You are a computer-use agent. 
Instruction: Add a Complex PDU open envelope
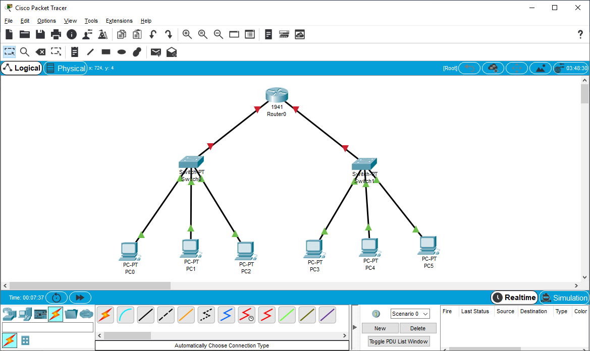coord(172,52)
